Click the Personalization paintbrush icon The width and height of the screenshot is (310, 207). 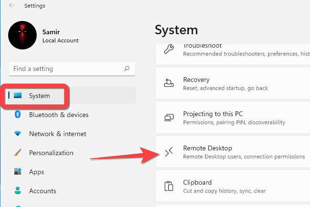[18, 153]
